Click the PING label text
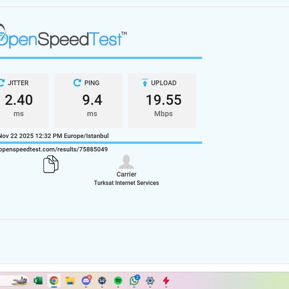The image size is (289, 289). pos(92,83)
